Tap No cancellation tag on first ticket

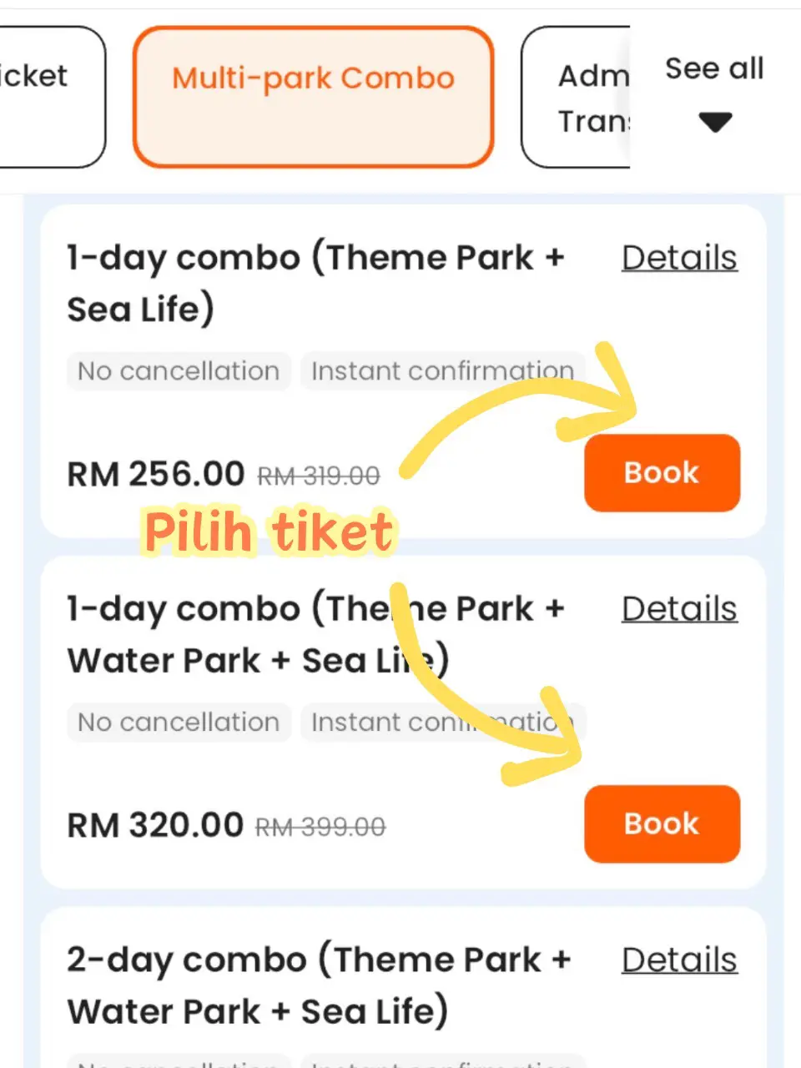(179, 371)
